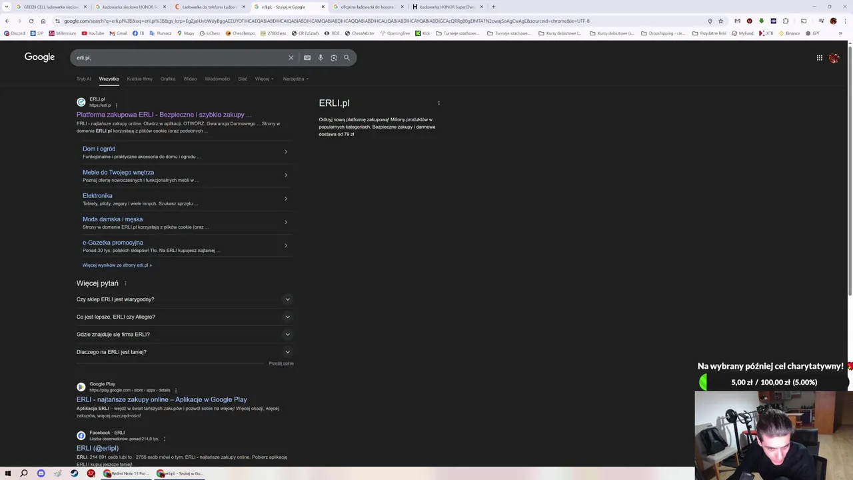Click the browser back arrow
The width and height of the screenshot is (853, 480).
pyautogui.click(x=7, y=21)
